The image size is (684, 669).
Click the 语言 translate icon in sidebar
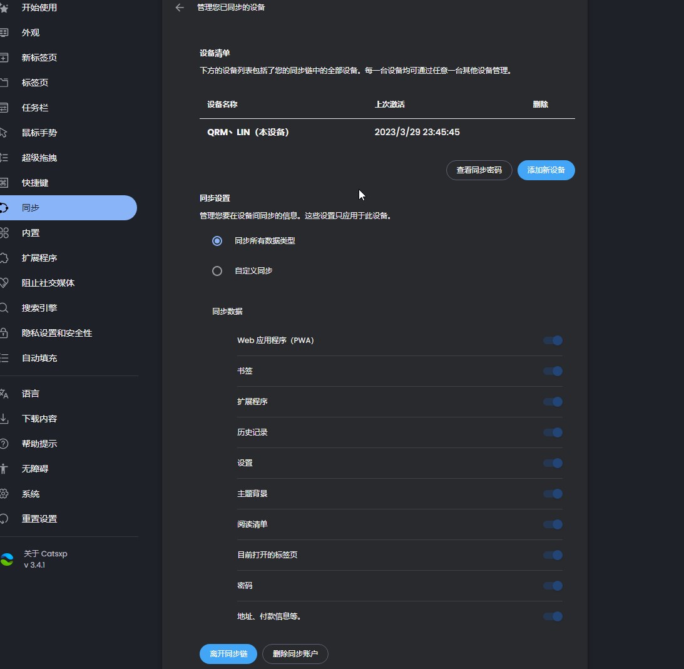click(x=4, y=394)
